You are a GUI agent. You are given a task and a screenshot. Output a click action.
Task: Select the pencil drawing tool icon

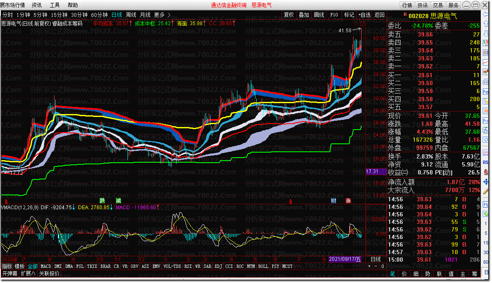(486, 191)
